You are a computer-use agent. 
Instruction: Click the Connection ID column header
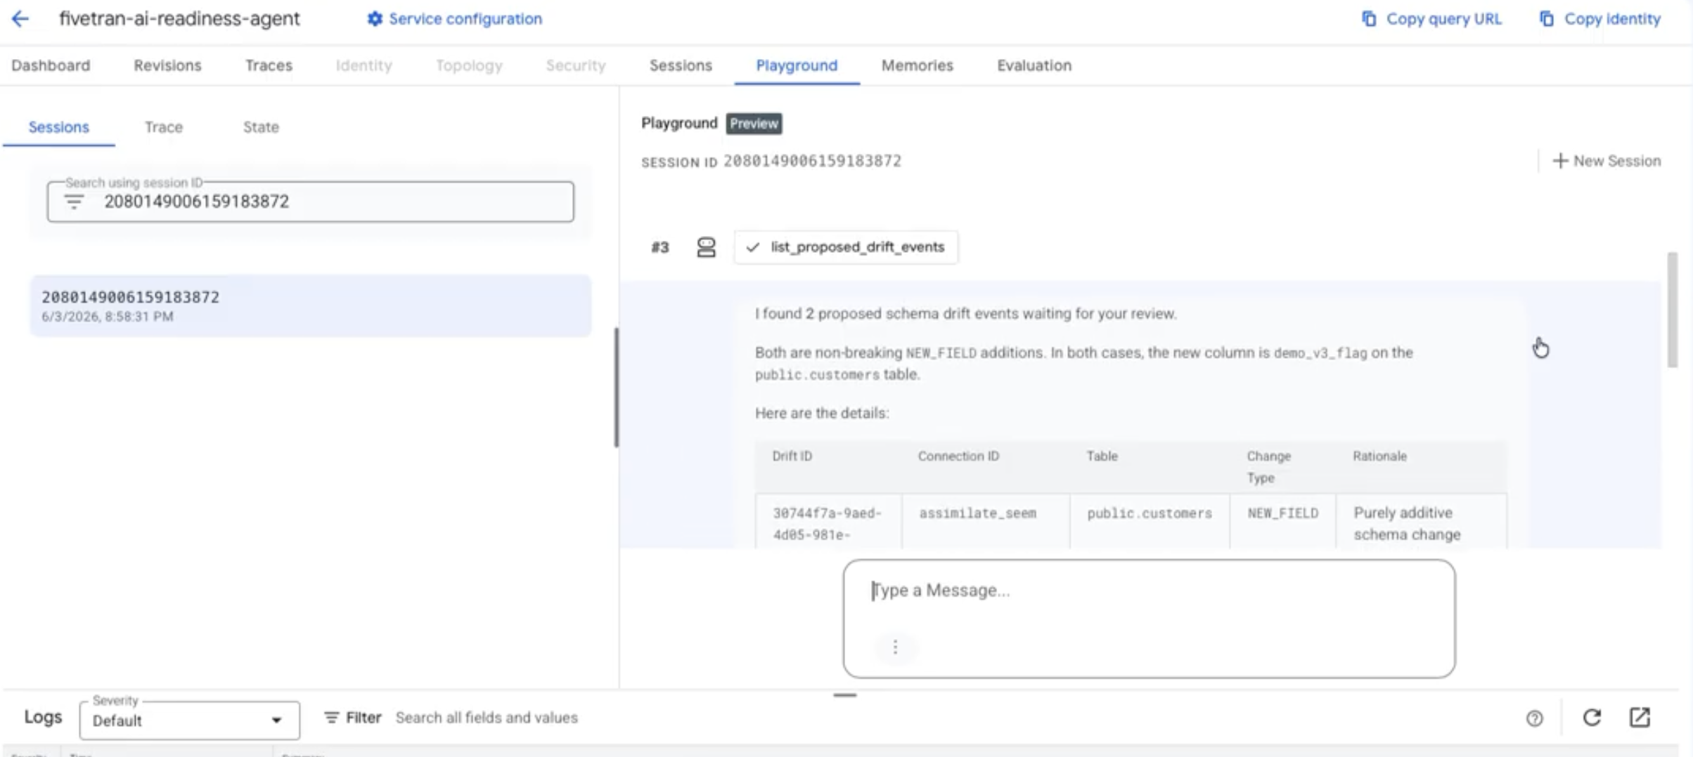click(958, 456)
